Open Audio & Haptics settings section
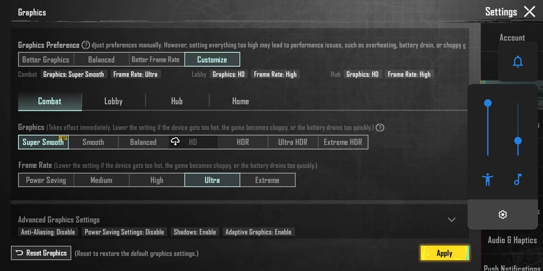543x271 pixels. click(512, 240)
